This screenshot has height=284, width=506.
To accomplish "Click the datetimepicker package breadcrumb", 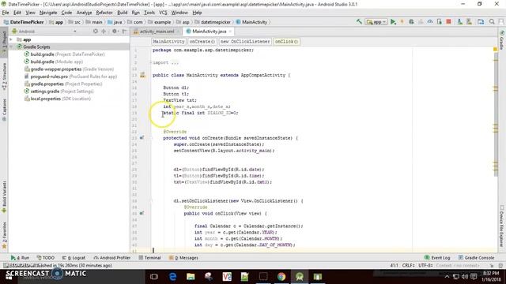I will [x=213, y=22].
